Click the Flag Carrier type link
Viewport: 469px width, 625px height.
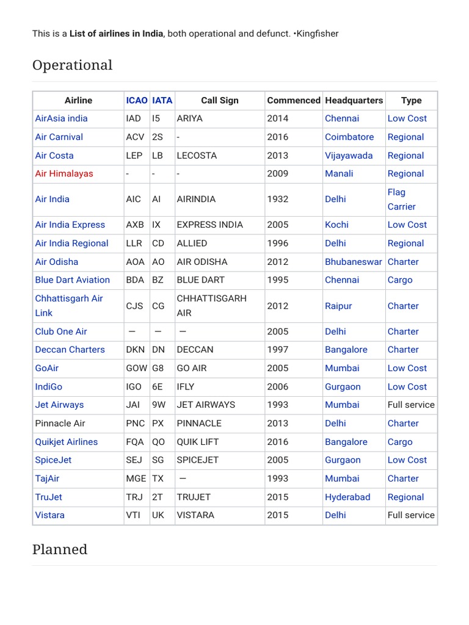(401, 199)
